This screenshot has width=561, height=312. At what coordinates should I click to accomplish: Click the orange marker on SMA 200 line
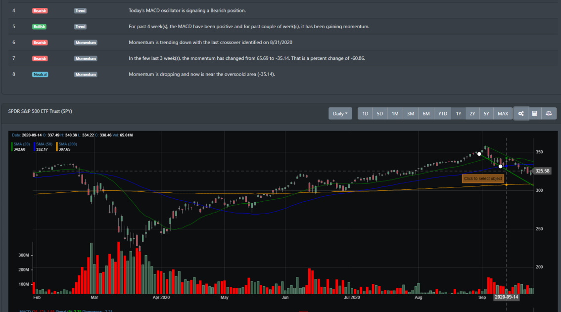click(x=506, y=184)
